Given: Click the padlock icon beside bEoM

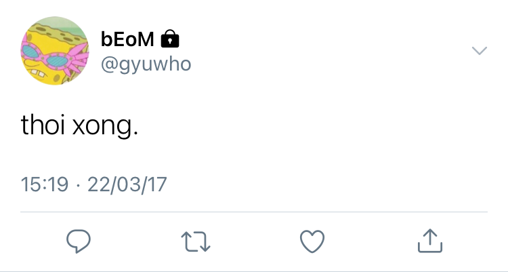Looking at the screenshot, I should pyautogui.click(x=171, y=40).
